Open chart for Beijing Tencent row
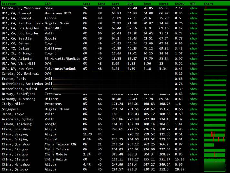This screenshot has width=230, height=173. (215, 139)
